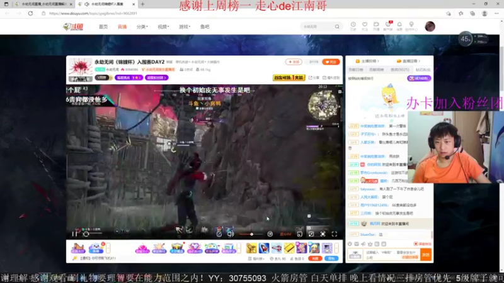Screen dimensions: 504x283
Task: Click the orange recharge button below gifts
Action: click(x=315, y=258)
